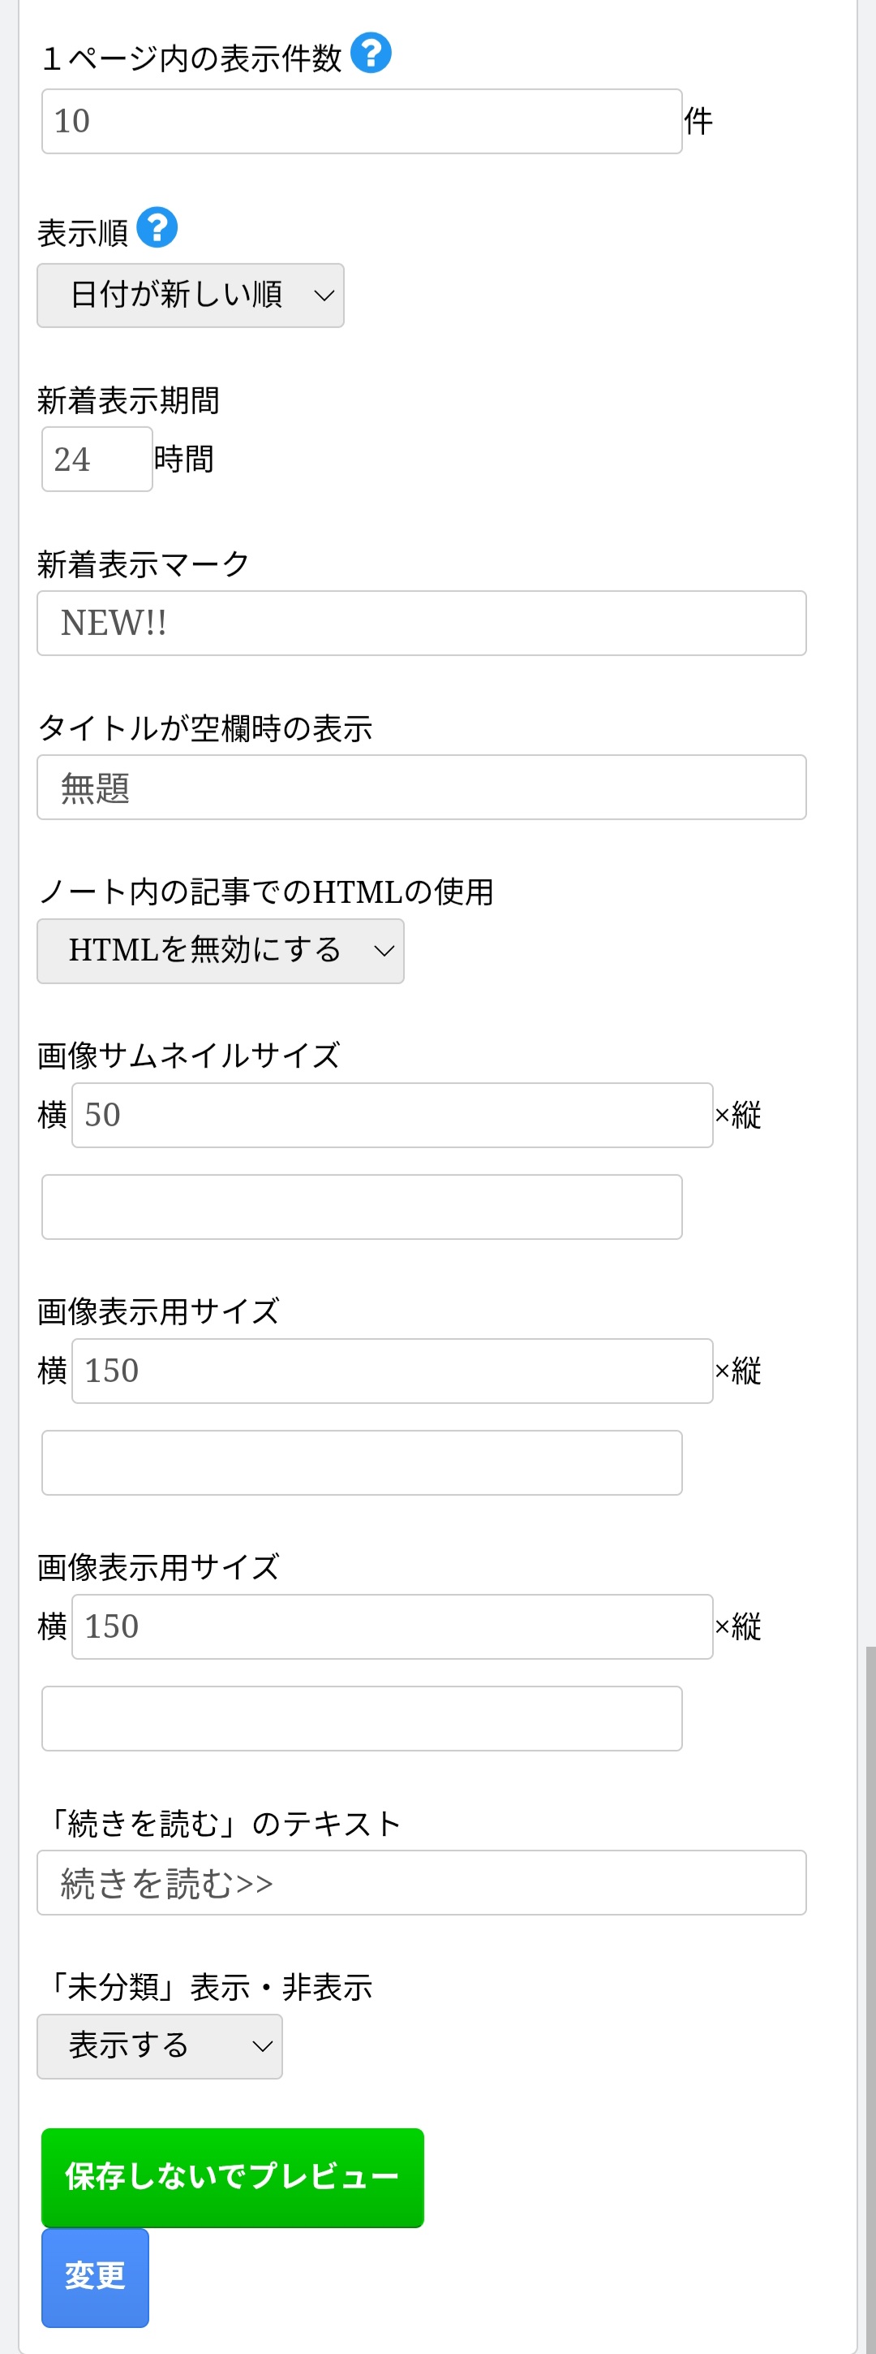Click the lower 画像表示用サイズ width field
The height and width of the screenshot is (2354, 876).
coord(393,1626)
